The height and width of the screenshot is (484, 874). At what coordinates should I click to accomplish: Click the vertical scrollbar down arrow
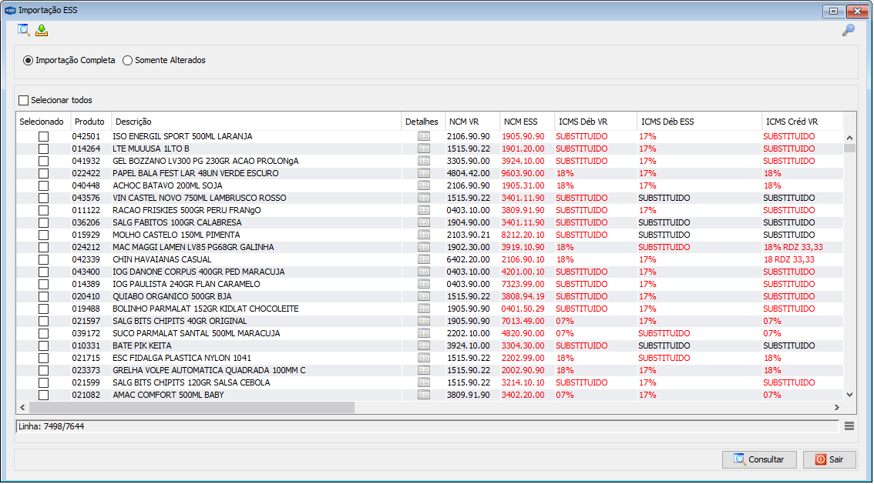coord(849,395)
